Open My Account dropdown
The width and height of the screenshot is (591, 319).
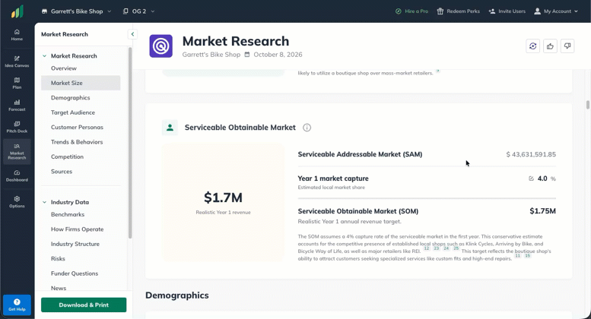556,11
